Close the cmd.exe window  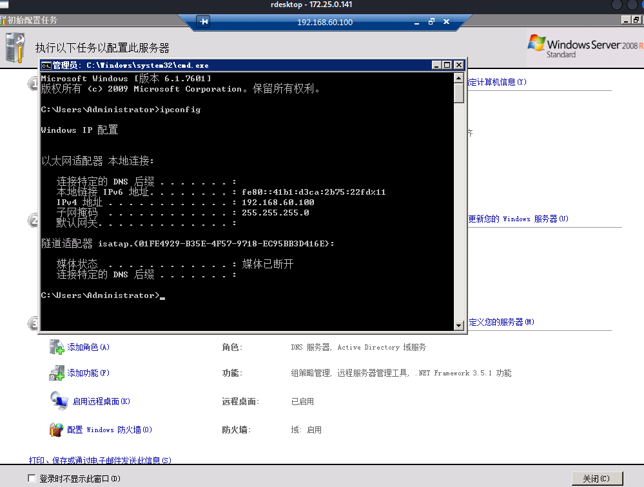click(459, 65)
